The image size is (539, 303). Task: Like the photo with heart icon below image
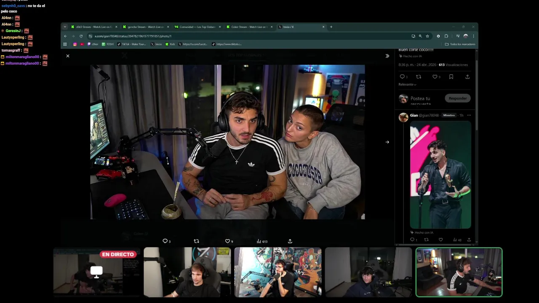[227, 241]
